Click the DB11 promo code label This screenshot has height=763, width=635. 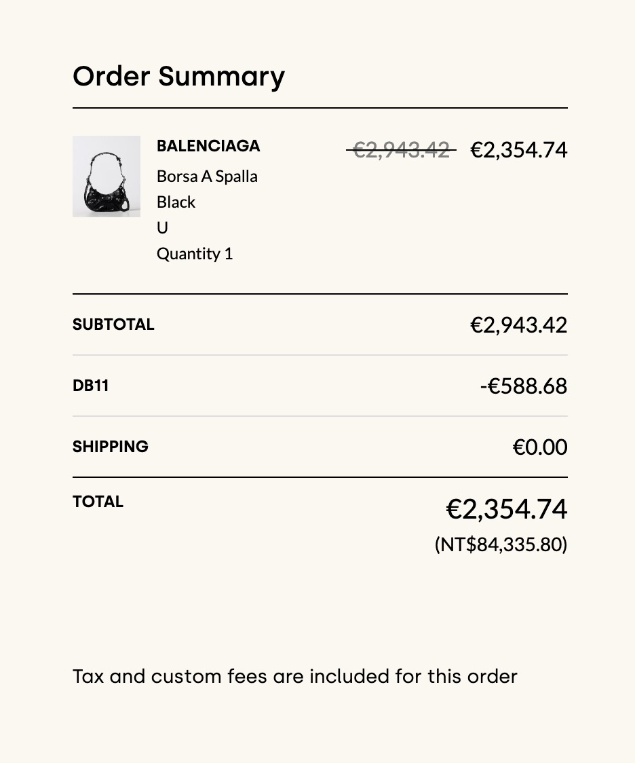[x=91, y=386]
